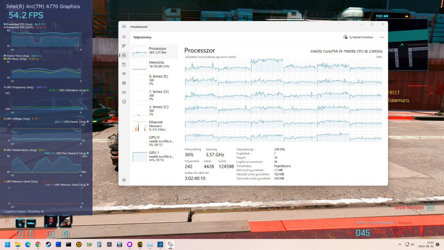Click the 242 processes count
The image size is (444, 250).
coord(188,167)
